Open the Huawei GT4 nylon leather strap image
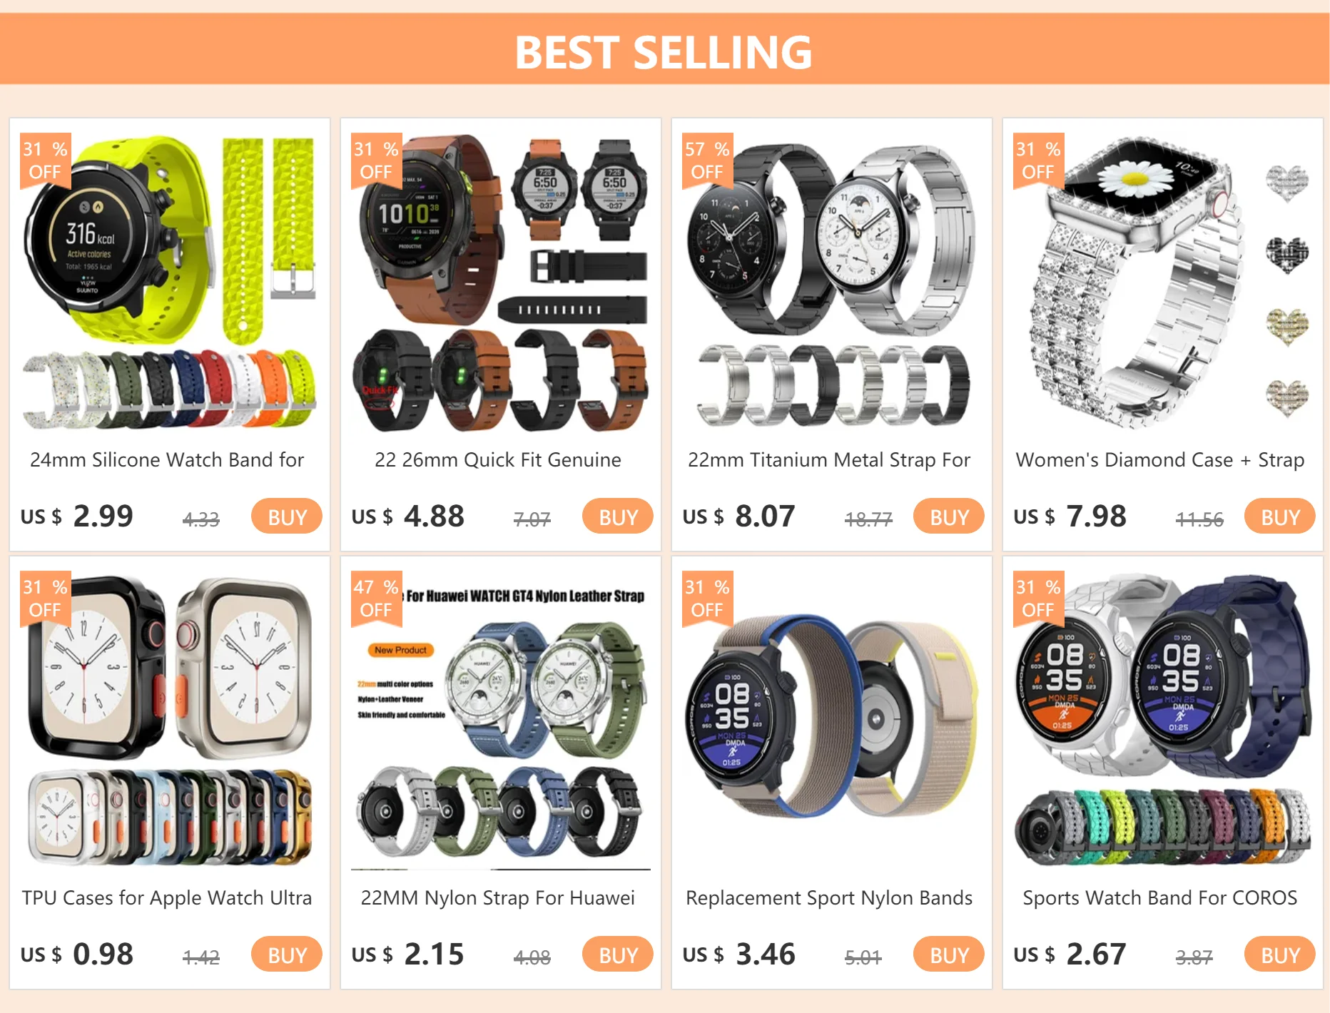This screenshot has width=1330, height=1013. click(x=501, y=721)
